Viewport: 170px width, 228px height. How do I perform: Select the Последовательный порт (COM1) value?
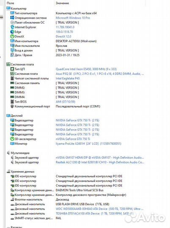[78, 106]
